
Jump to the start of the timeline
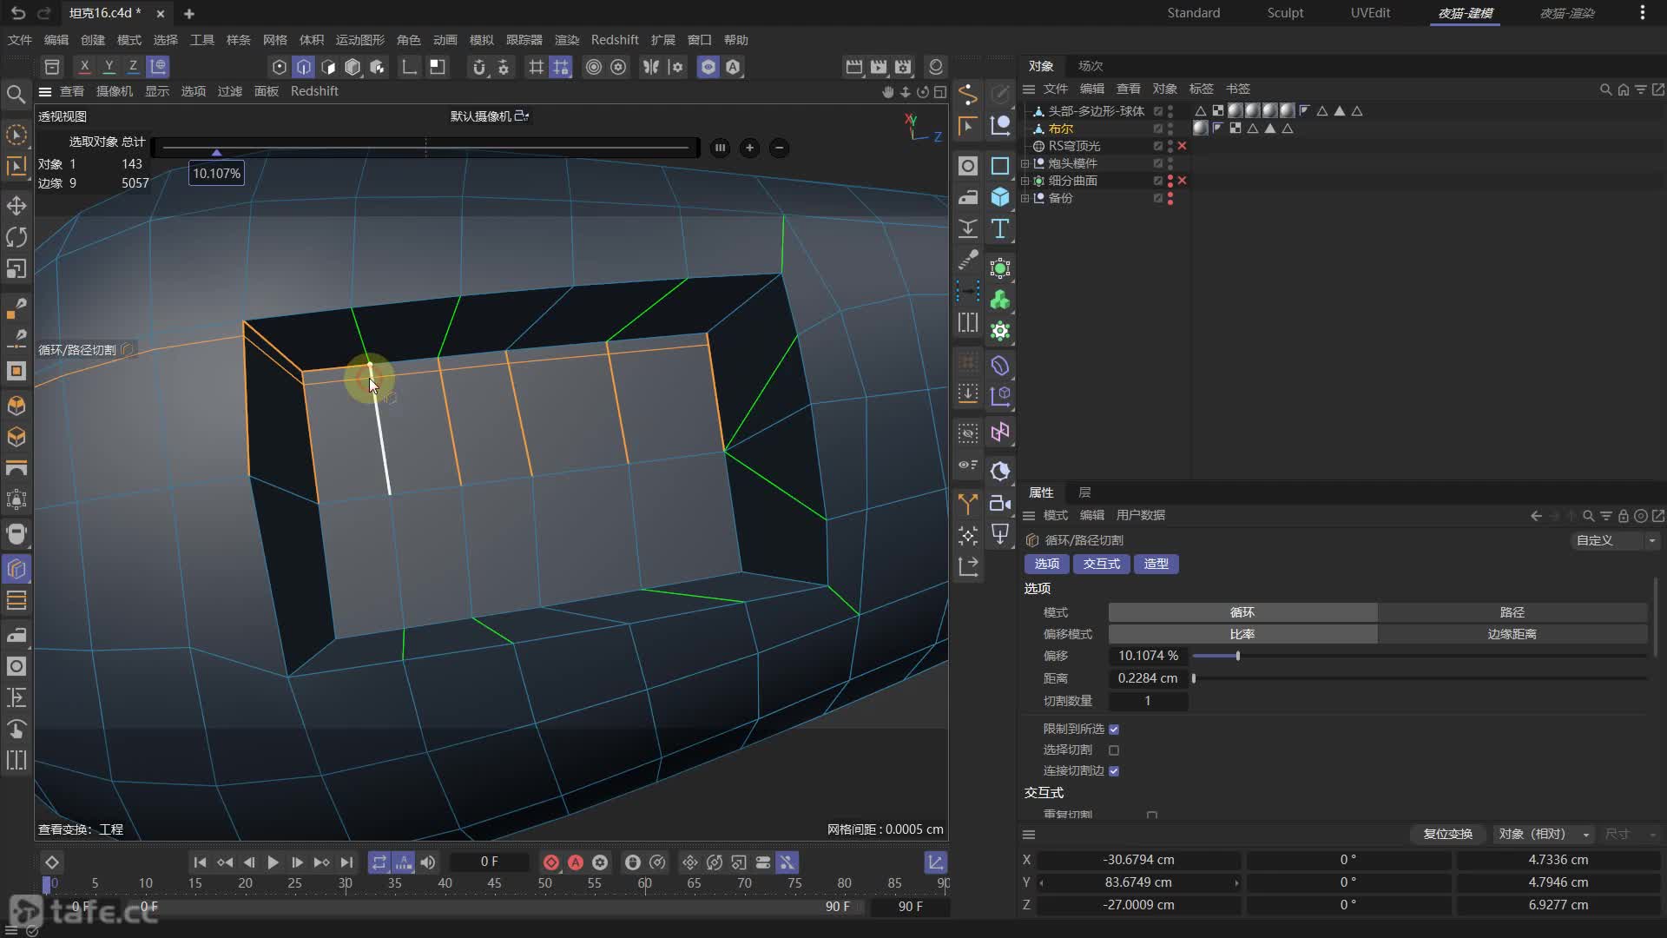tap(200, 862)
